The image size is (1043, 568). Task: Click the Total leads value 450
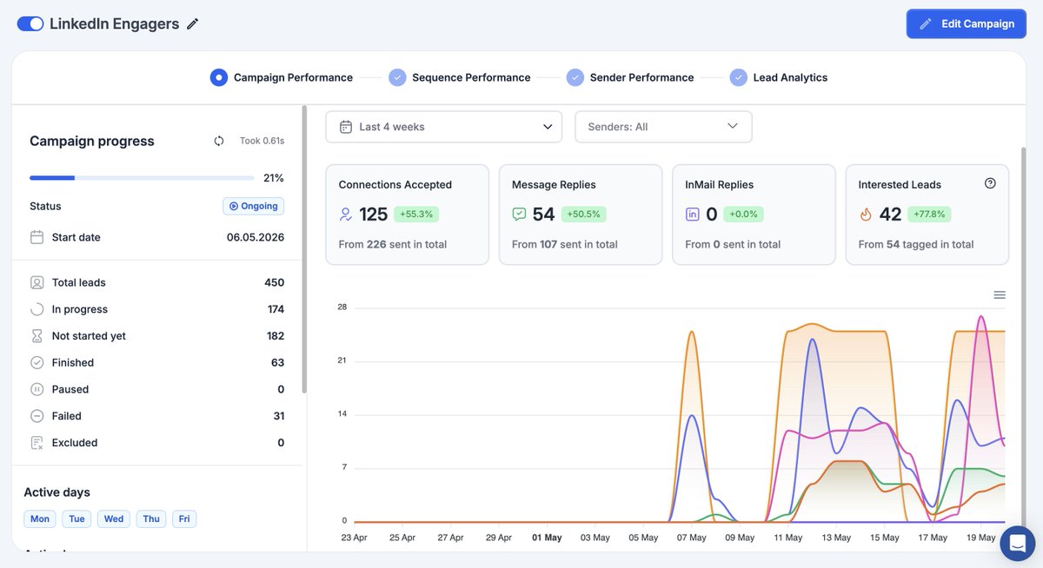click(x=274, y=282)
